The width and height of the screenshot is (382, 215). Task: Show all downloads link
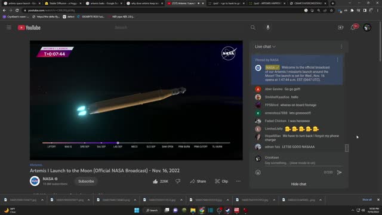click(367, 199)
